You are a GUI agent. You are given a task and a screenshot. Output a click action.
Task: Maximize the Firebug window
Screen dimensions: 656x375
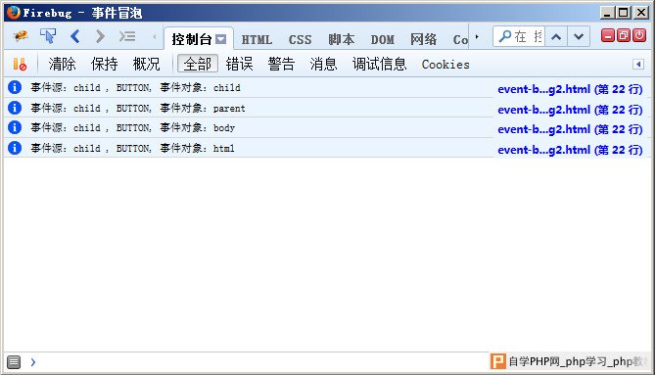pyautogui.click(x=624, y=12)
